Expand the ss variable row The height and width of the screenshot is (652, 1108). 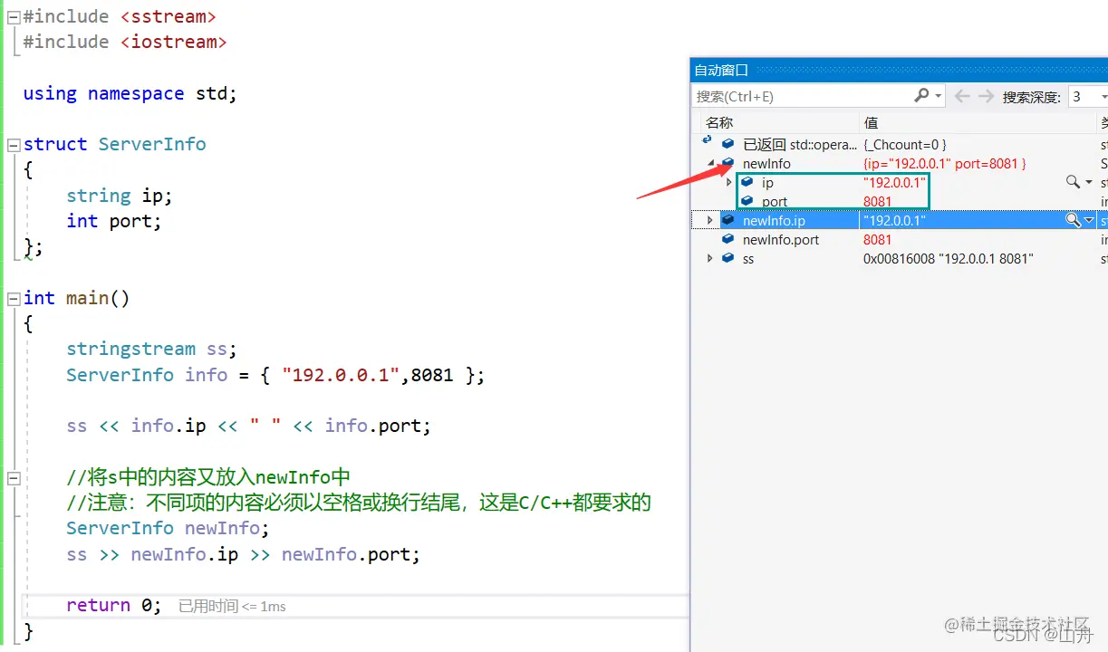click(710, 258)
